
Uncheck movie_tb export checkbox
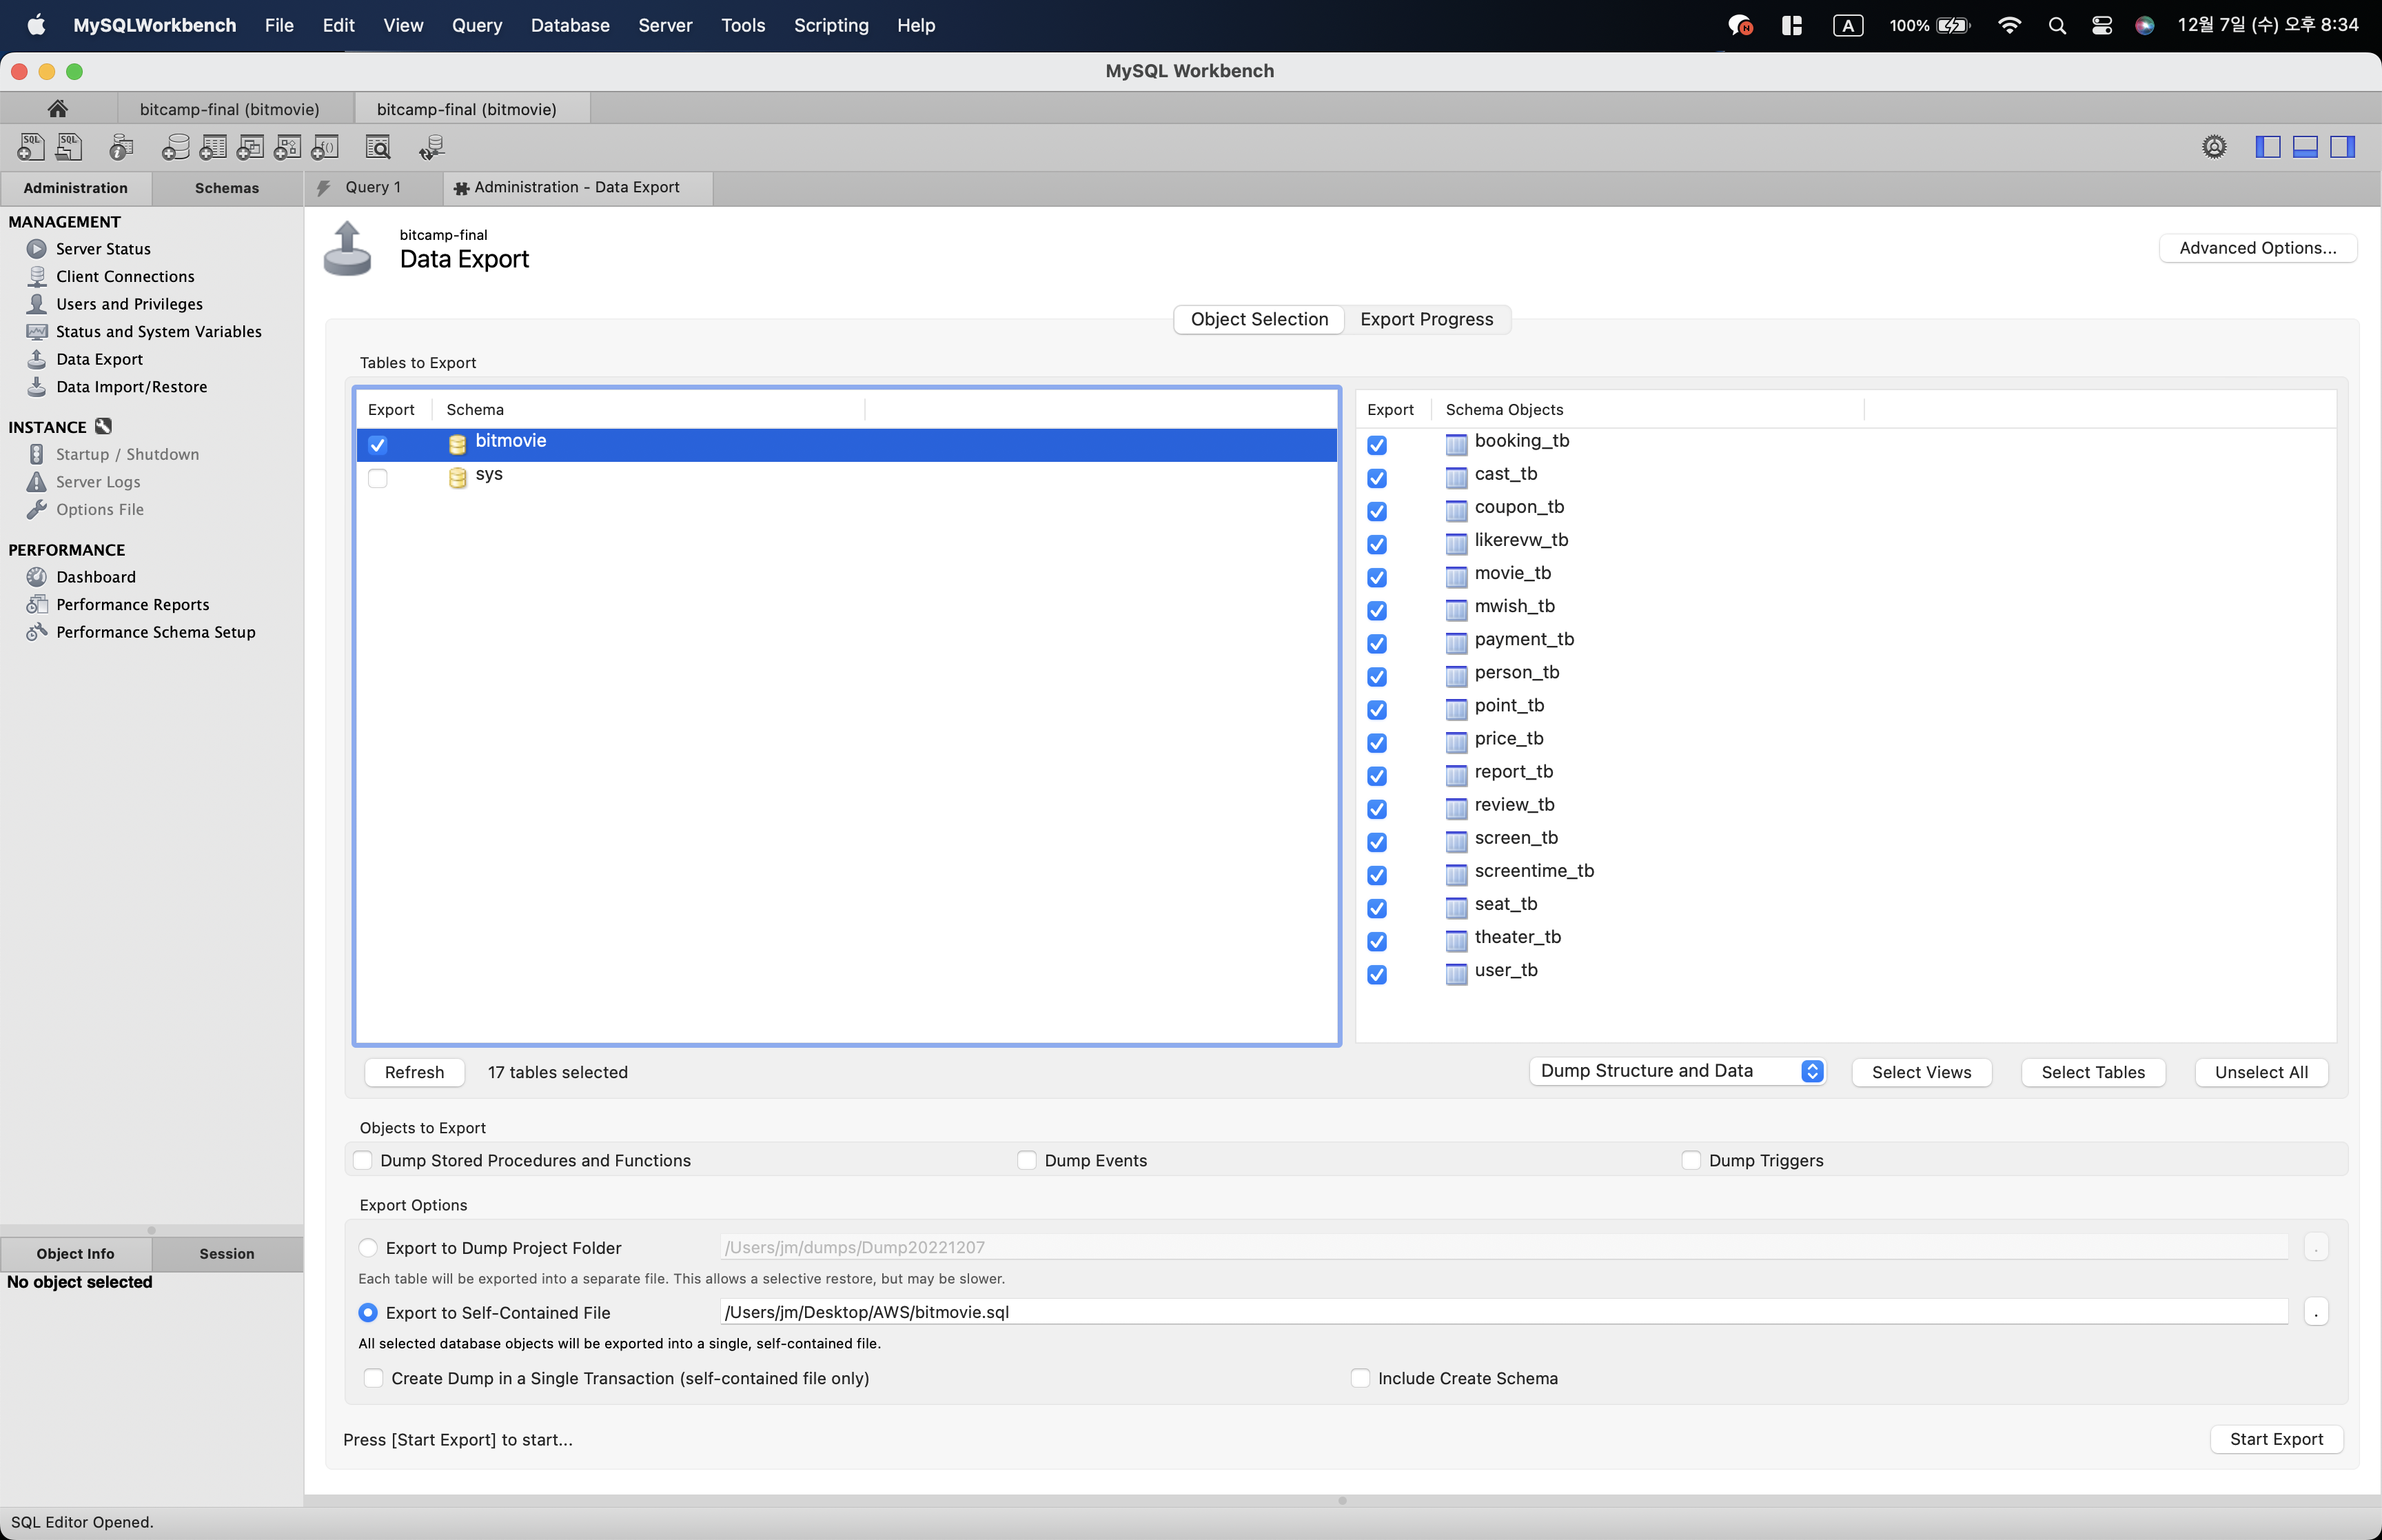1377,577
